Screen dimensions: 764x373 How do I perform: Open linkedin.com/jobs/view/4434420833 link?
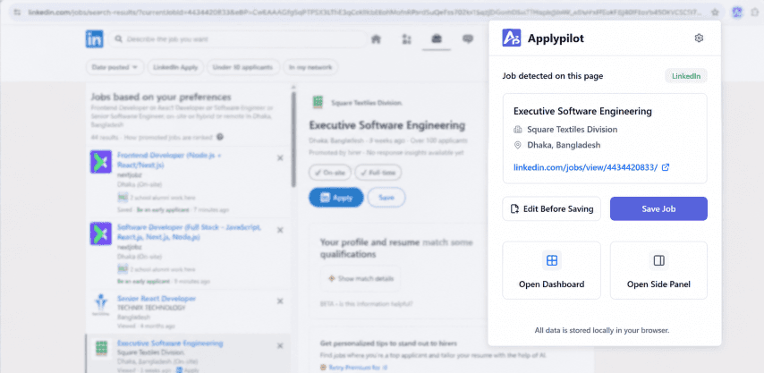(586, 167)
